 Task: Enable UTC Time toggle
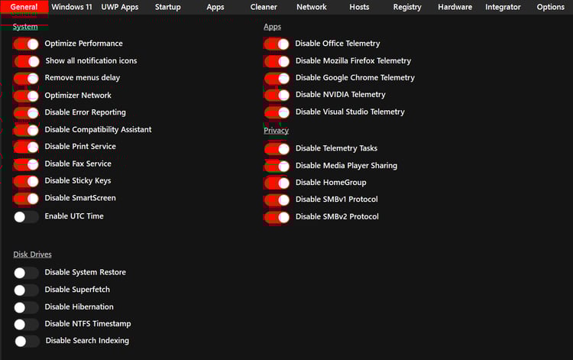[x=26, y=217]
